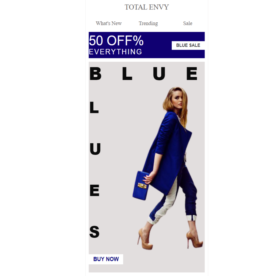
Task: Click the top-row letter U
Action: pos(159,74)
